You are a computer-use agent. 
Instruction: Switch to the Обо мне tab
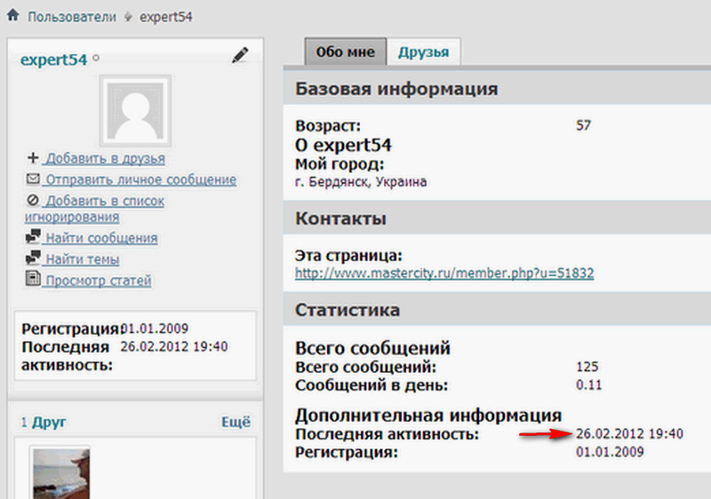[x=346, y=52]
